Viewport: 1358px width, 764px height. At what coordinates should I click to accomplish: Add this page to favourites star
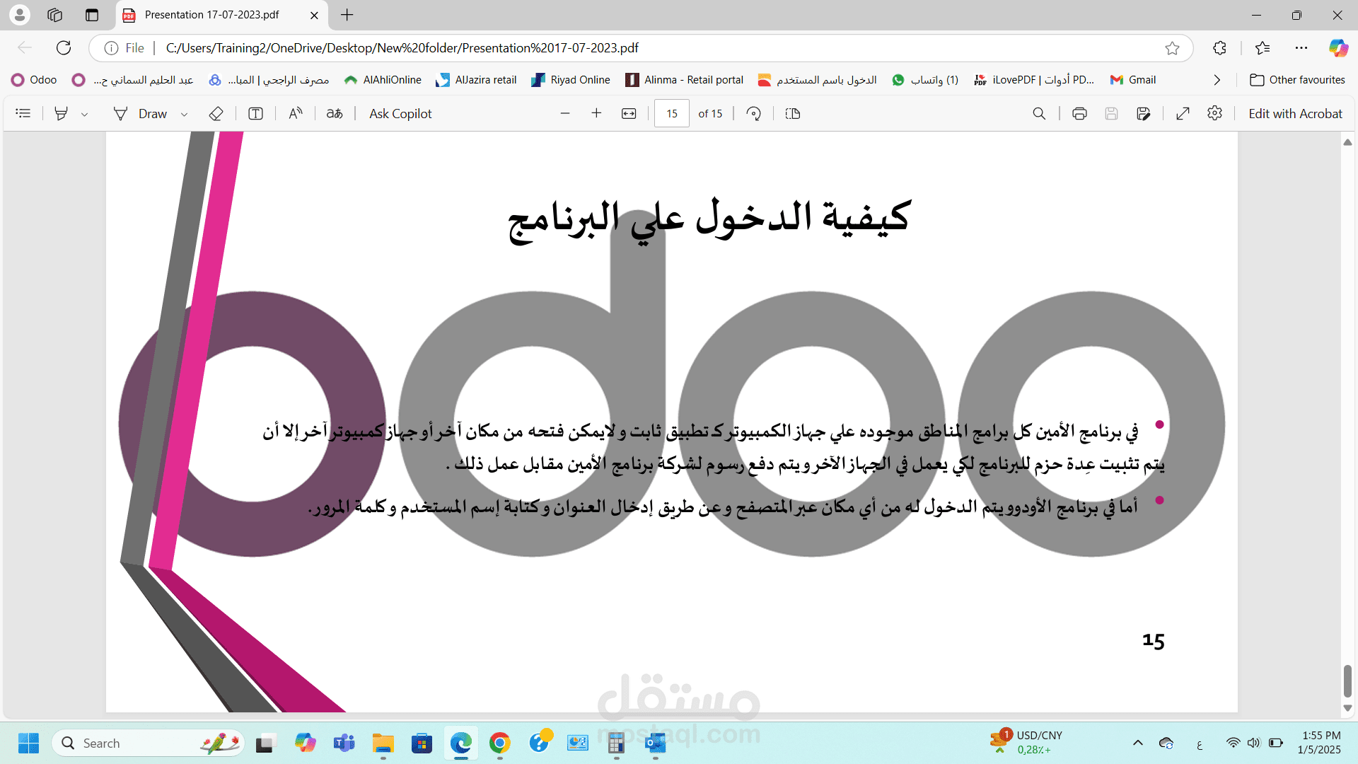1172,47
